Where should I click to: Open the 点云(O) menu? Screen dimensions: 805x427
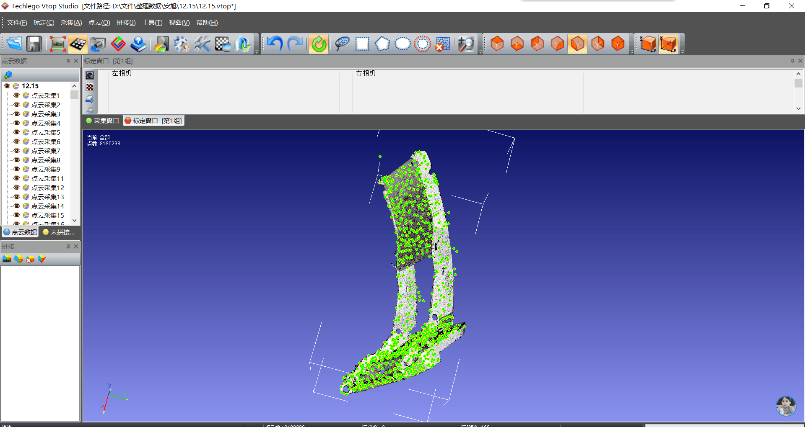(x=99, y=23)
